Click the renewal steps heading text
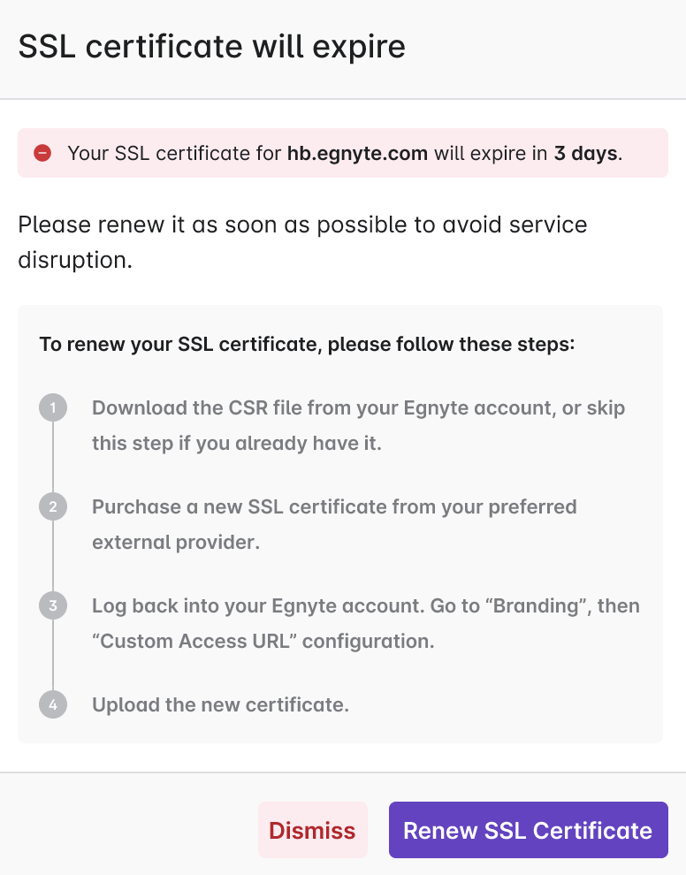The height and width of the screenshot is (875, 686). click(x=307, y=344)
